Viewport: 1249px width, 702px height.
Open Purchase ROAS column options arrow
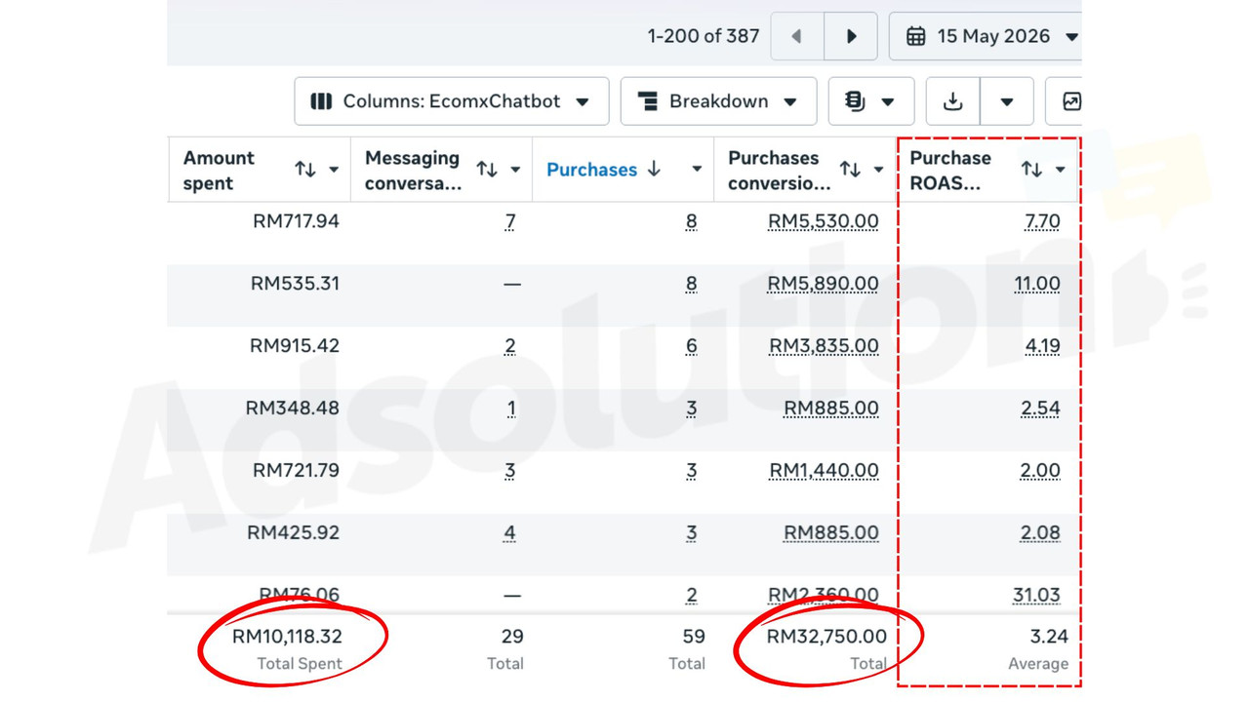click(x=1060, y=170)
